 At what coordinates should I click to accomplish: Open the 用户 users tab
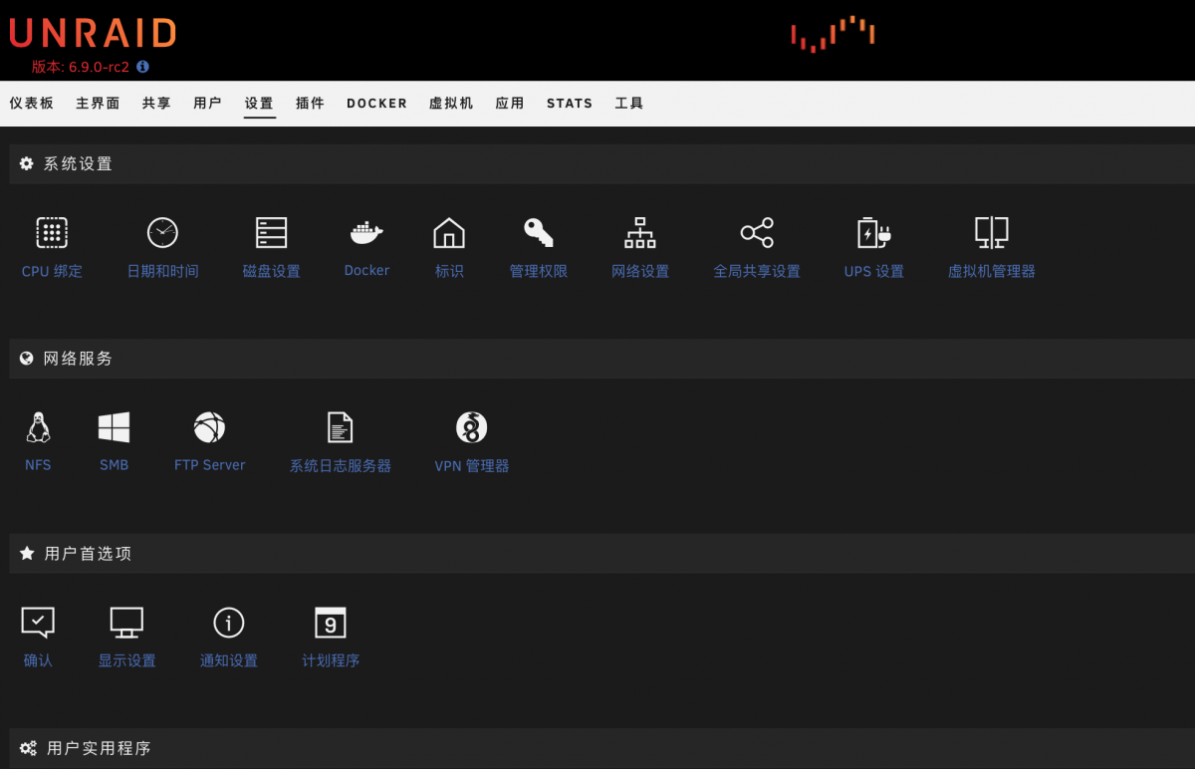(208, 103)
